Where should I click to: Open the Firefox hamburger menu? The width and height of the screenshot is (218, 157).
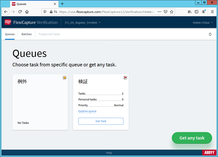click(212, 12)
